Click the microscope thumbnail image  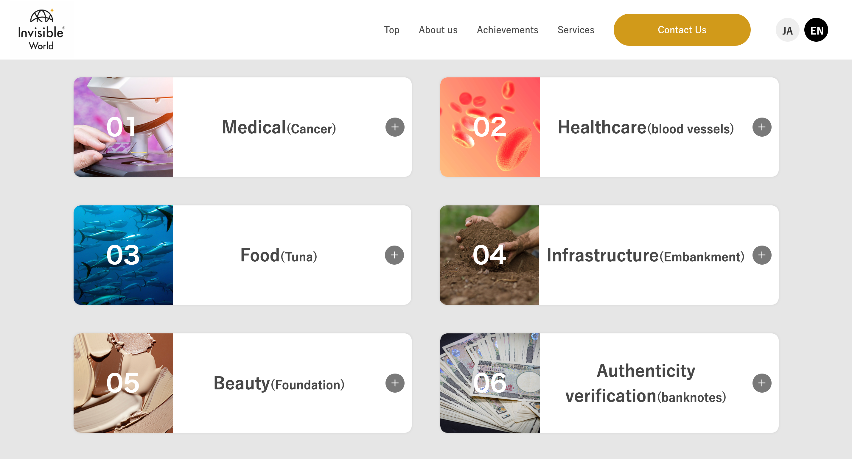[123, 127]
